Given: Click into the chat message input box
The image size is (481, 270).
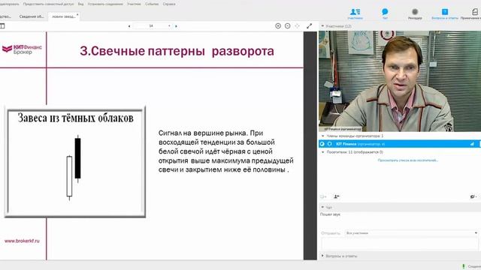Looking at the screenshot, I should (399, 244).
